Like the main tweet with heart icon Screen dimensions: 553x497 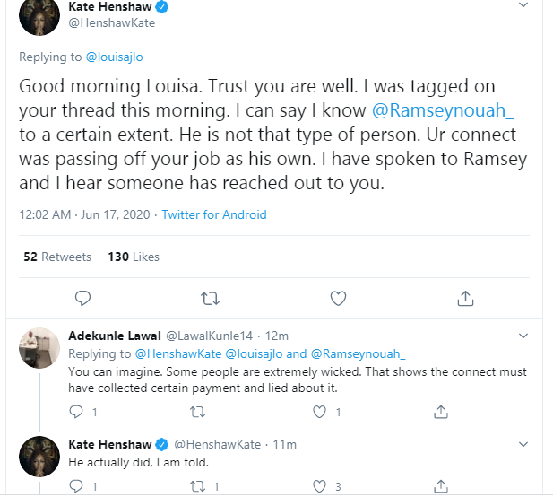click(x=338, y=297)
